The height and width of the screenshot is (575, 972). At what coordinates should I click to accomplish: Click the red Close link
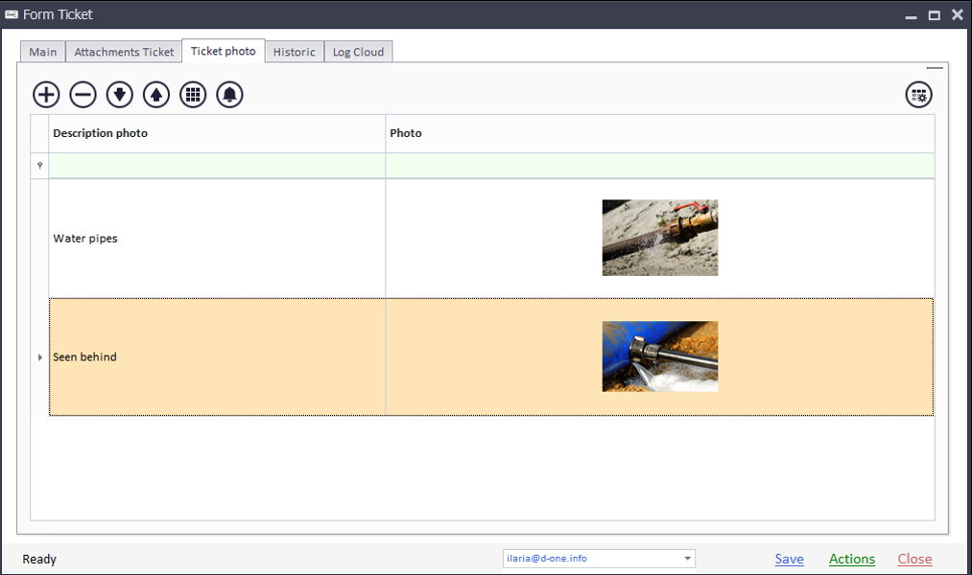point(914,560)
